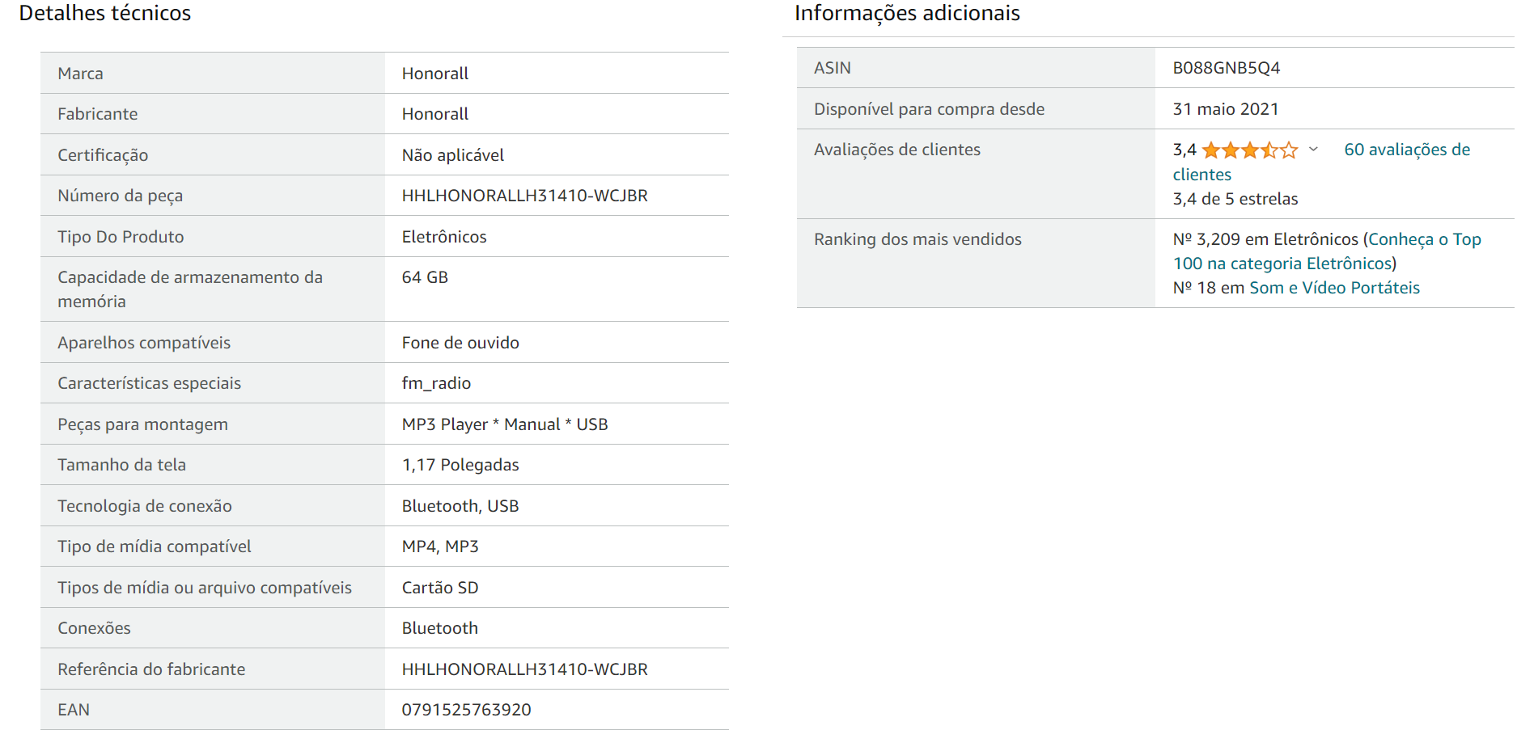Click the Referência do fabricante value
The height and width of the screenshot is (730, 1534).
(x=524, y=669)
